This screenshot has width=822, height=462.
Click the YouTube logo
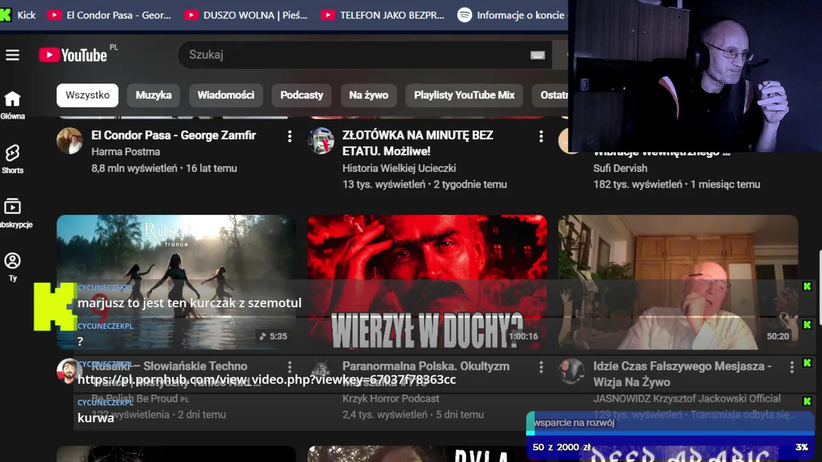[73, 55]
